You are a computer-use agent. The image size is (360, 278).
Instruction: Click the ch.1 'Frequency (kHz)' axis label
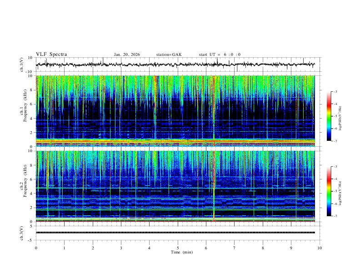[x=25, y=105]
